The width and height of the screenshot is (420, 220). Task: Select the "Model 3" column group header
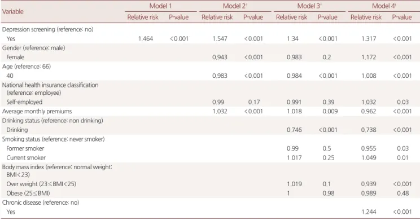pyautogui.click(x=309, y=6)
